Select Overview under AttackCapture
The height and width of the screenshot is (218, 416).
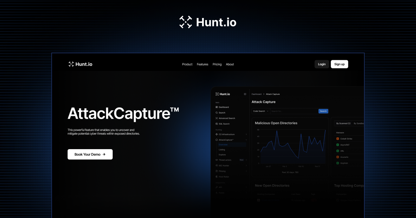tap(223, 145)
